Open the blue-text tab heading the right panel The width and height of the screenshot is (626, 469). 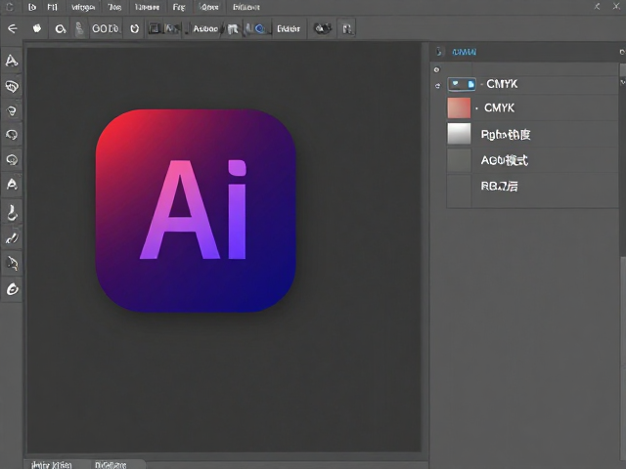click(464, 52)
